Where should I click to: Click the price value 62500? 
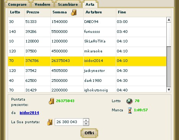click(x=31, y=81)
